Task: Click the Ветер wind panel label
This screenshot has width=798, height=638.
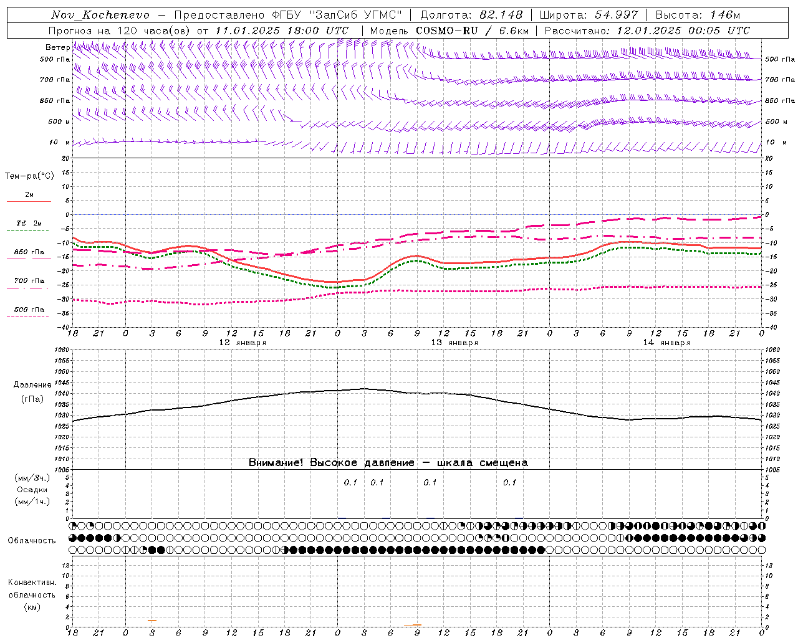Action: pos(58,47)
